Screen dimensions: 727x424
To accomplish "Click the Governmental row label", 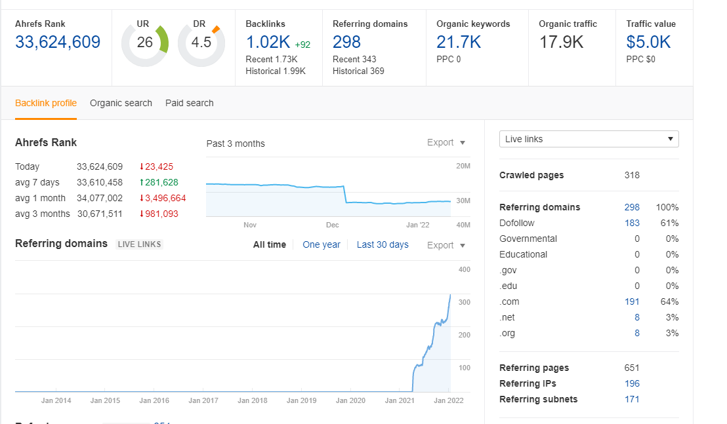I will [x=528, y=239].
